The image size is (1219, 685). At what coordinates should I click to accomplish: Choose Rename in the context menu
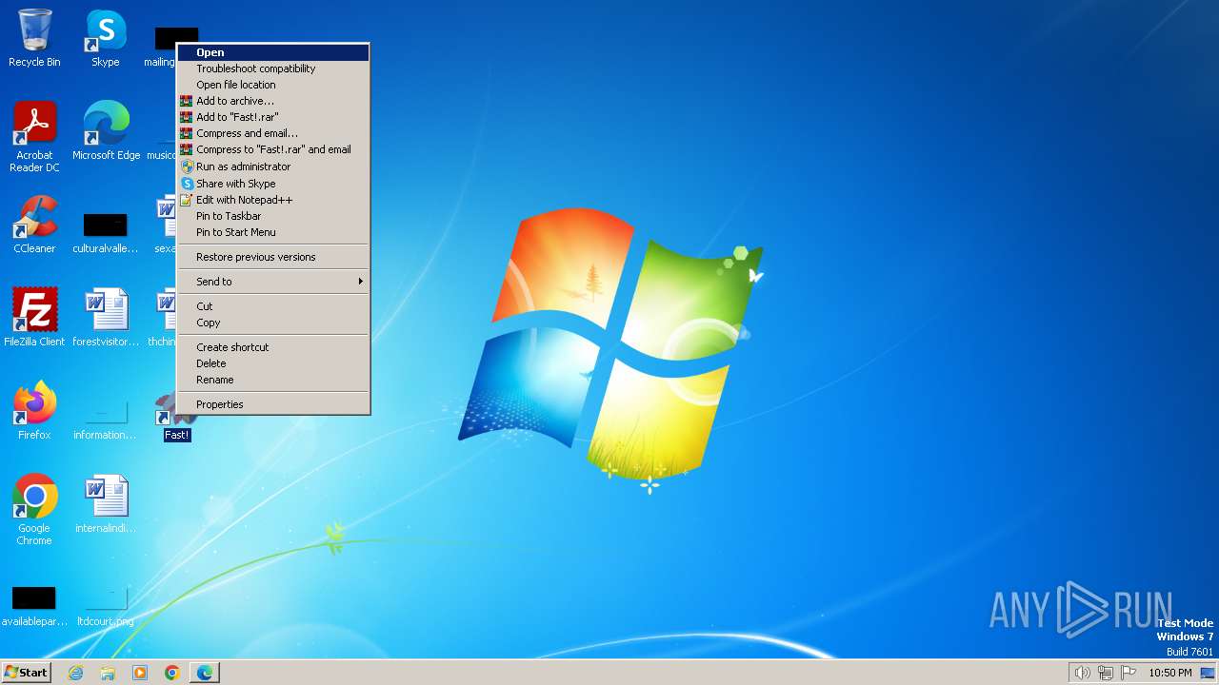pos(273,380)
